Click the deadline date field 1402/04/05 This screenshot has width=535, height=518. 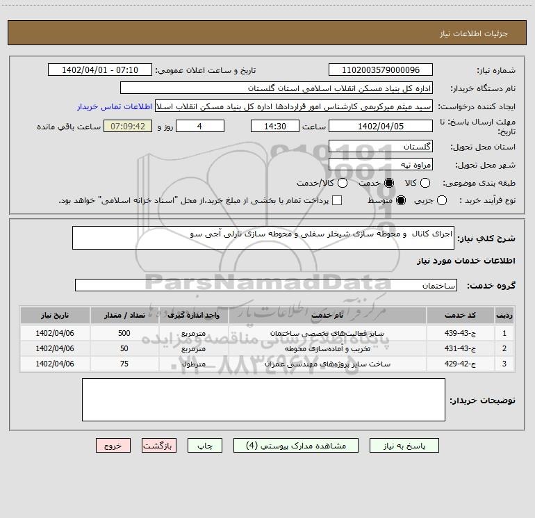pyautogui.click(x=381, y=126)
